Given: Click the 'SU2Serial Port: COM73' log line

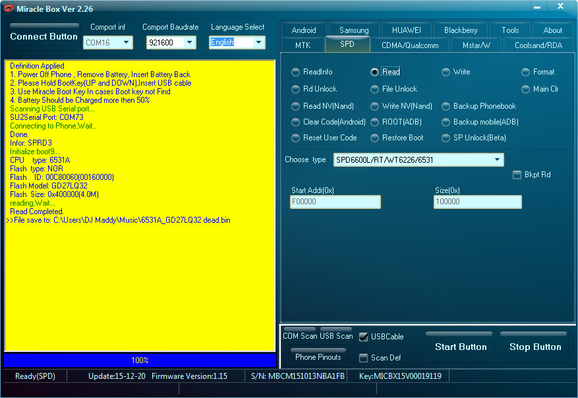Looking at the screenshot, I should point(47,117).
